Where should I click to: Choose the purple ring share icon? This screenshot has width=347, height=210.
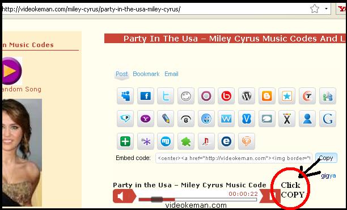point(206,96)
